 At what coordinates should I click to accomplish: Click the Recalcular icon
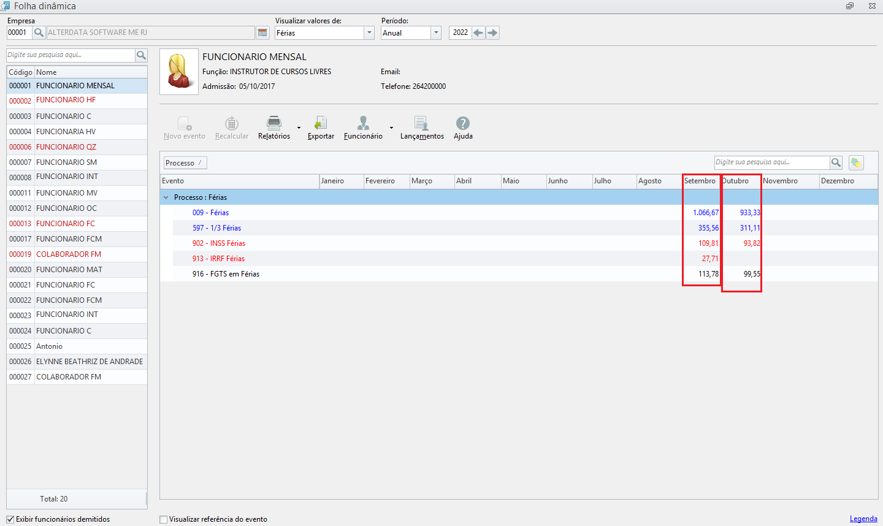pyautogui.click(x=232, y=127)
